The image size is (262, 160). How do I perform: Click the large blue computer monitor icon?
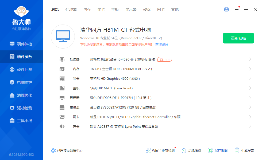pyautogui.click(x=63, y=36)
